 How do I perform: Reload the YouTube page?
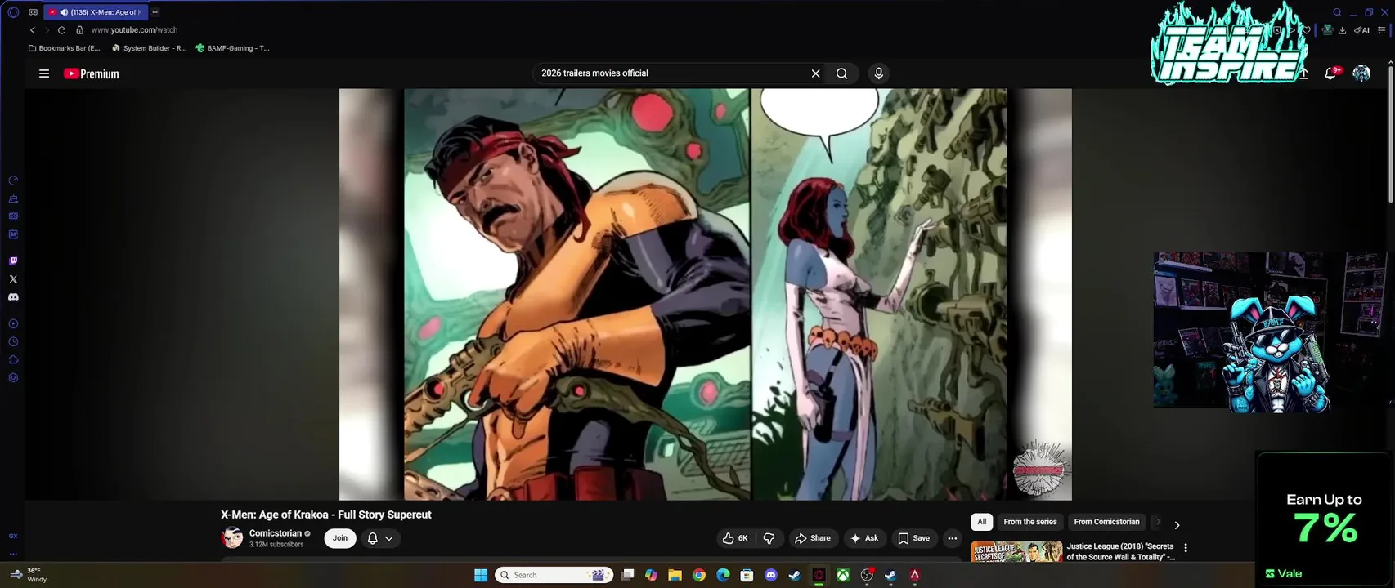click(61, 30)
